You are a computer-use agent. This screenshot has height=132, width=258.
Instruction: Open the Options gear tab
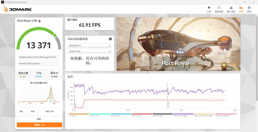click(x=249, y=9)
